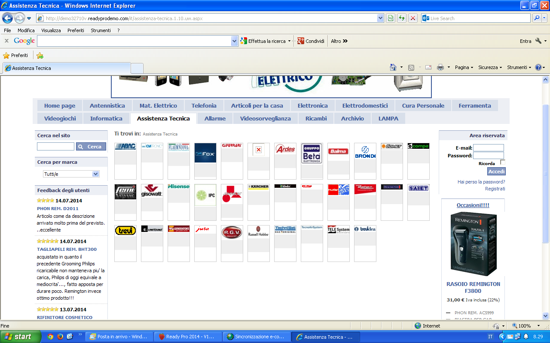Open the Strumenti toolbar dropdown

tap(519, 67)
